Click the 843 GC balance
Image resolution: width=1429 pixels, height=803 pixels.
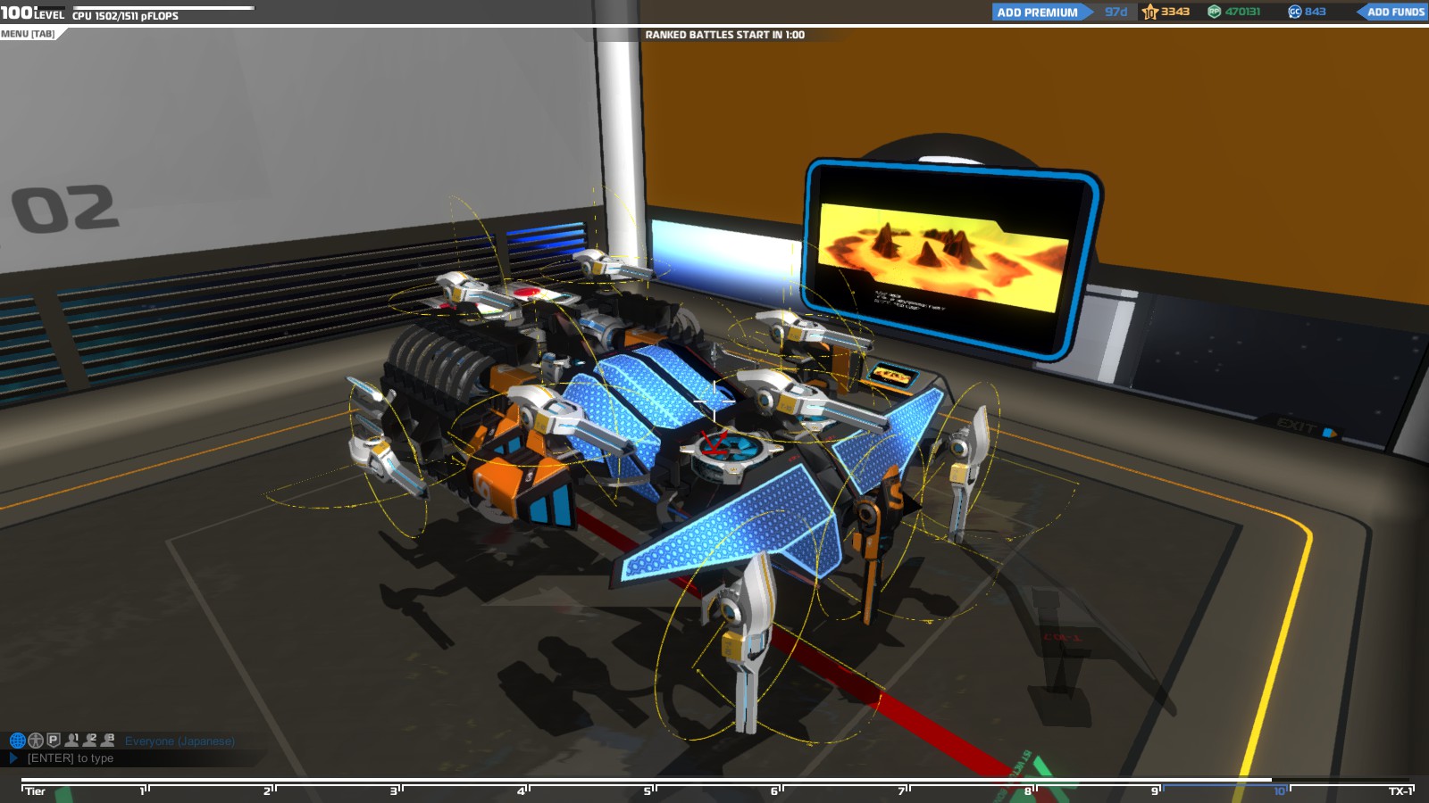(1315, 12)
